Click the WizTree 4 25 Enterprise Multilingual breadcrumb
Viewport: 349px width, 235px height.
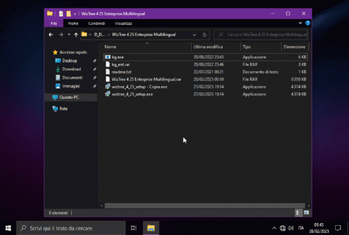(144, 34)
